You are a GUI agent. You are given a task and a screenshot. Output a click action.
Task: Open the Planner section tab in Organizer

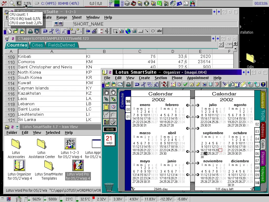tap(263, 158)
